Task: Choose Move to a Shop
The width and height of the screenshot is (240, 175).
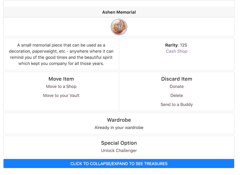Action: click(x=61, y=86)
